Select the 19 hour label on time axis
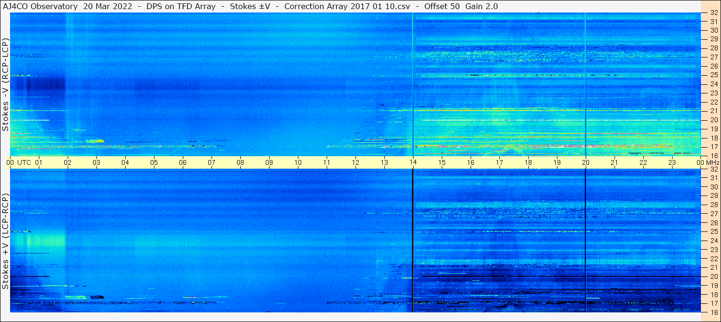 point(557,162)
